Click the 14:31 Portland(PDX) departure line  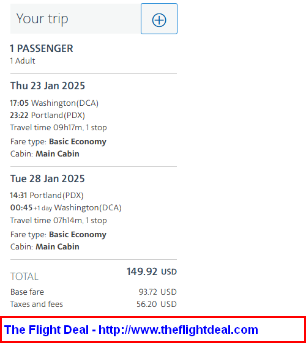[x=47, y=195]
